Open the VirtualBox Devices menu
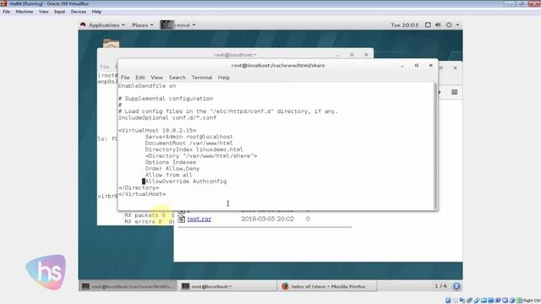541x304 pixels. (79, 11)
